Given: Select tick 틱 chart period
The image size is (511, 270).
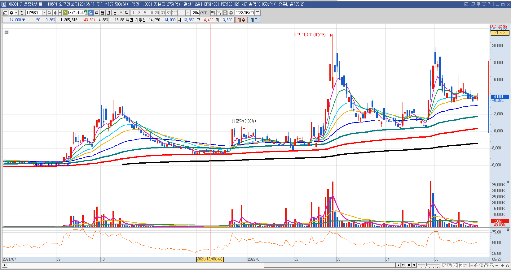Looking at the screenshot, I should click(x=126, y=13).
